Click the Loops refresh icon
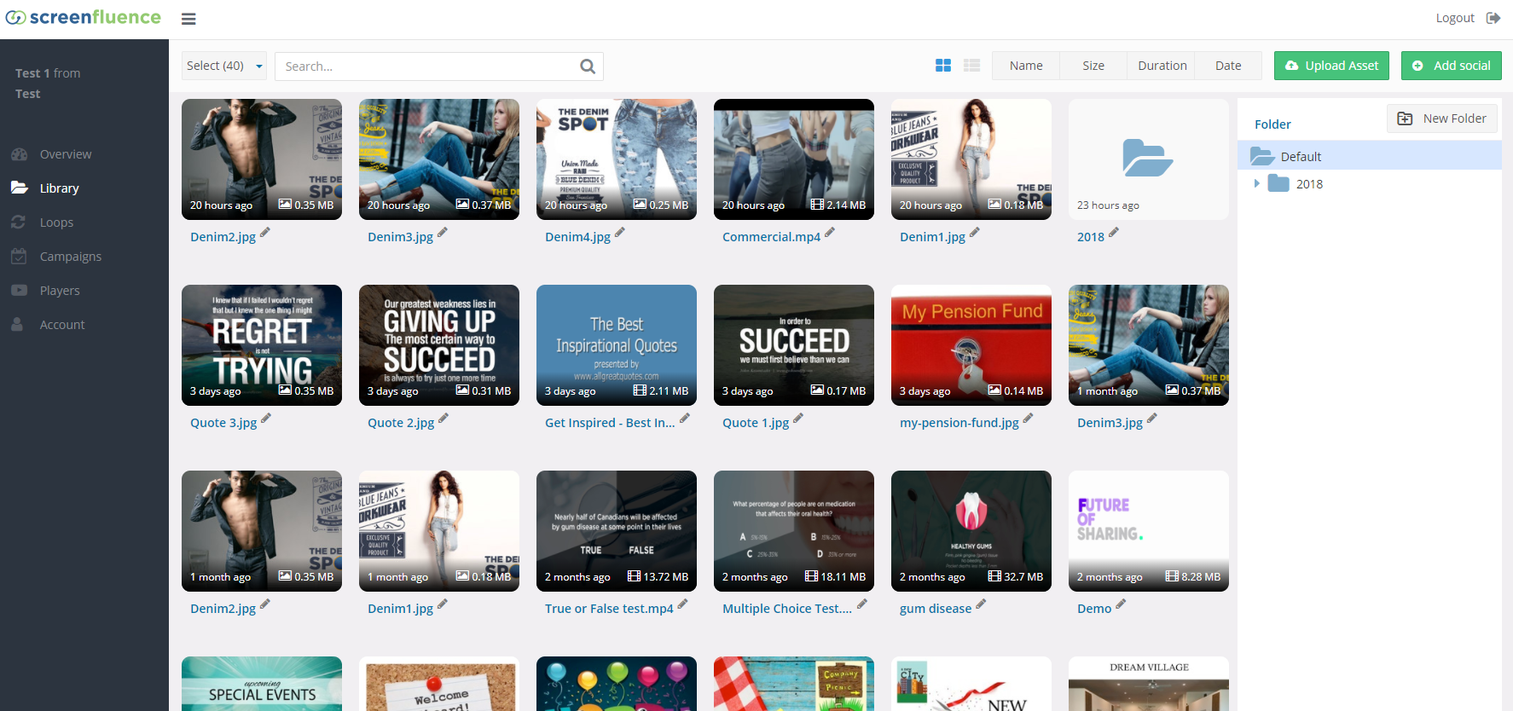1513x711 pixels. click(18, 222)
